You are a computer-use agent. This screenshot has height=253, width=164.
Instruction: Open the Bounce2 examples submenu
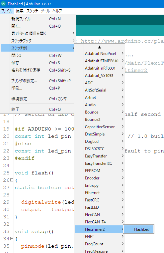pyautogui.click(x=100, y=120)
